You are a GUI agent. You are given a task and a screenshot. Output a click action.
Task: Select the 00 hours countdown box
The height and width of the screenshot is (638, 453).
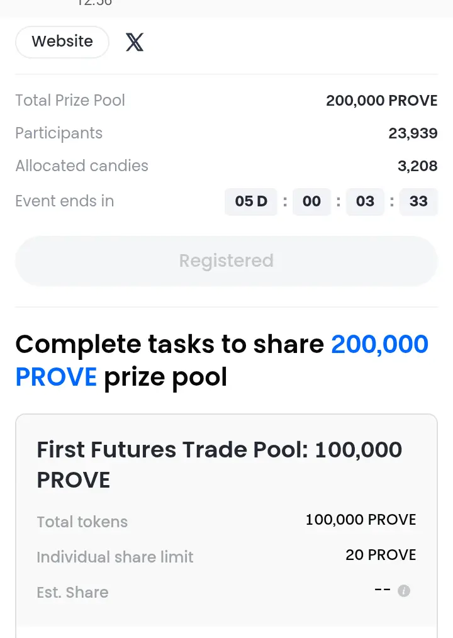click(x=311, y=201)
